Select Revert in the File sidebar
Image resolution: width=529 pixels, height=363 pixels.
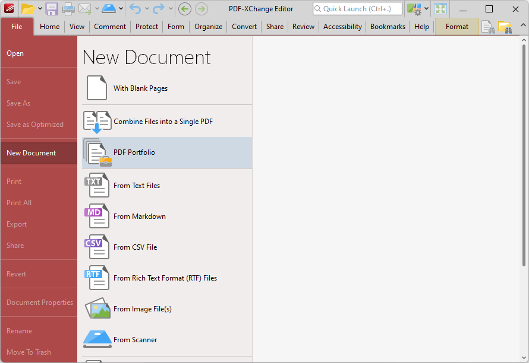pos(39,274)
